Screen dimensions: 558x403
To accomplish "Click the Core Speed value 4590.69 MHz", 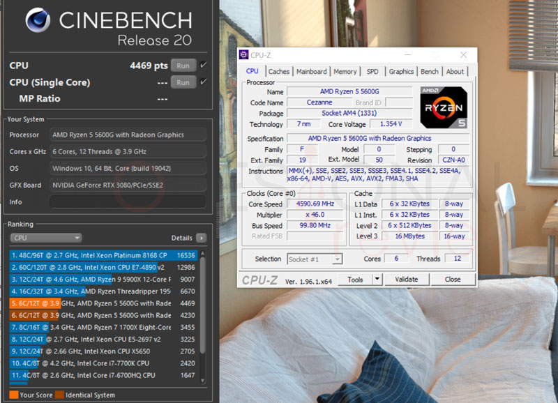I will tap(315, 204).
